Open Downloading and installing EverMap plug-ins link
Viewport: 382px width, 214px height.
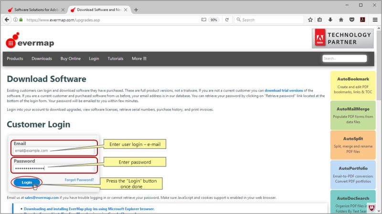point(89,209)
